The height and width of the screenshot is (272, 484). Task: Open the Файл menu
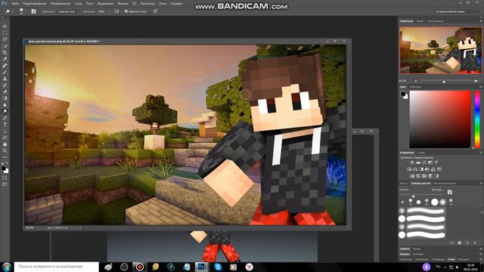tap(15, 3)
